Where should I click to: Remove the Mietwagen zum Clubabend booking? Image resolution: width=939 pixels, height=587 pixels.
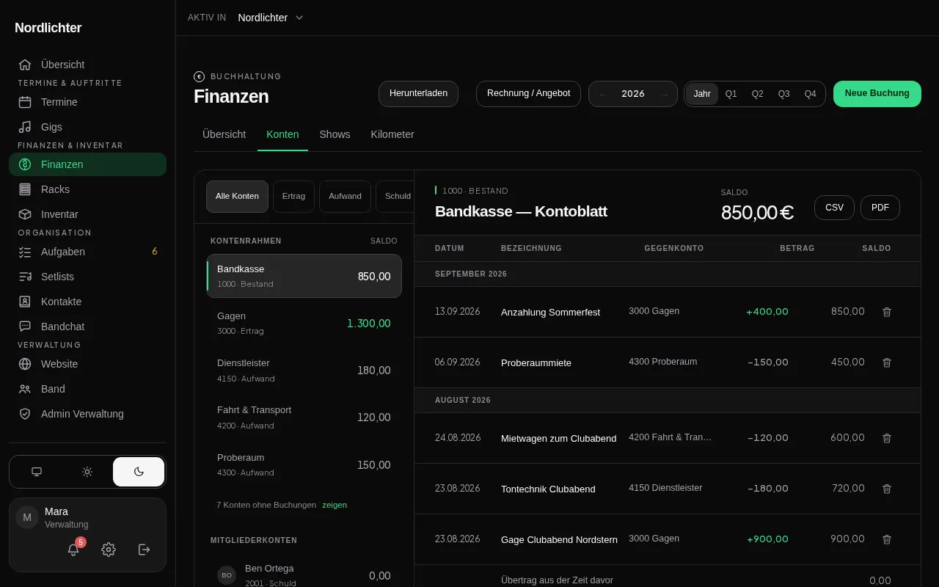pyautogui.click(x=887, y=438)
